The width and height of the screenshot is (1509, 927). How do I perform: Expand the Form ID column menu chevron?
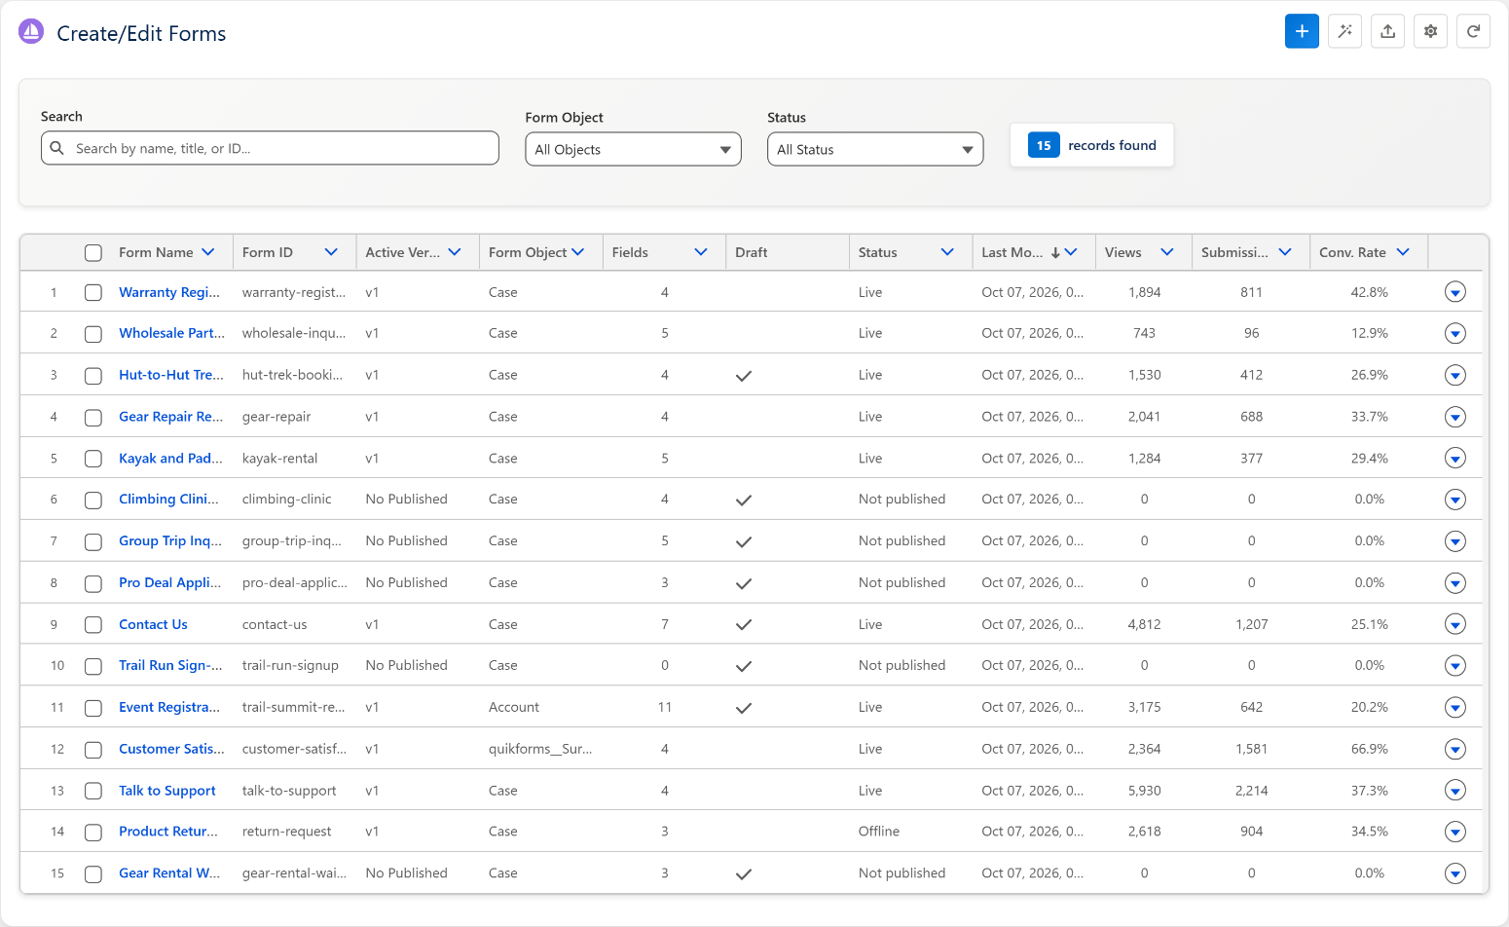tap(331, 252)
